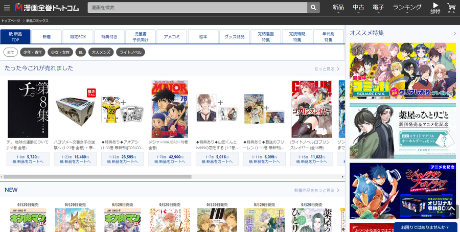Image resolution: width=460 pixels, height=232 pixels.
Task: Switch to the 特典付き tab
Action: 109,37
